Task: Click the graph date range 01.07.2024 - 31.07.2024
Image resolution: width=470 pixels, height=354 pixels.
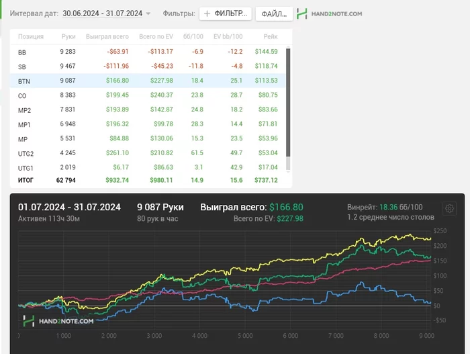Action: tap(69, 208)
